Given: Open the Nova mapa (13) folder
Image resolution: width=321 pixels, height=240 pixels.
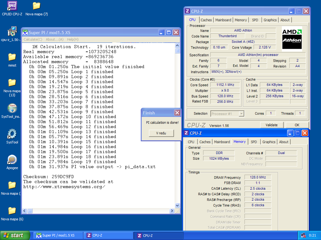Looking at the screenshot, I should pos(12,87).
